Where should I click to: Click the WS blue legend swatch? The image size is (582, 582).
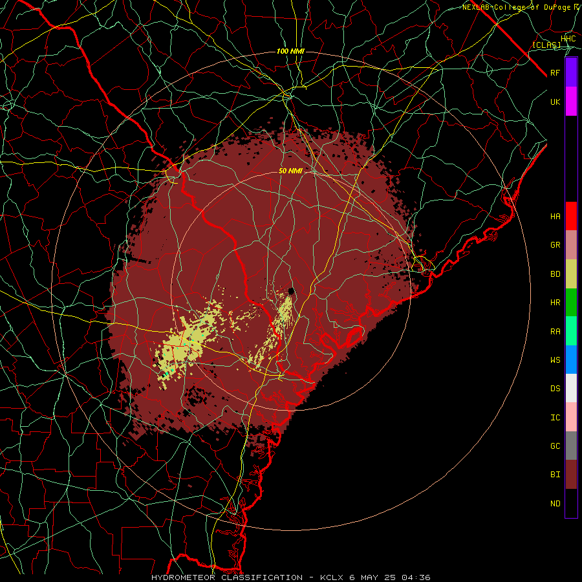click(x=571, y=360)
